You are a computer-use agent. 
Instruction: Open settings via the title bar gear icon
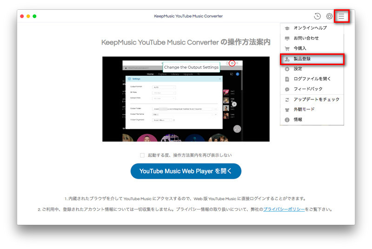click(x=329, y=16)
